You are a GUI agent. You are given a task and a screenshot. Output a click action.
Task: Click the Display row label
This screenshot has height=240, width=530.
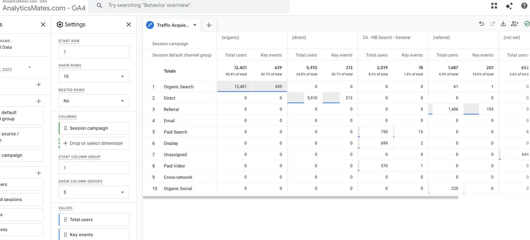(x=171, y=143)
